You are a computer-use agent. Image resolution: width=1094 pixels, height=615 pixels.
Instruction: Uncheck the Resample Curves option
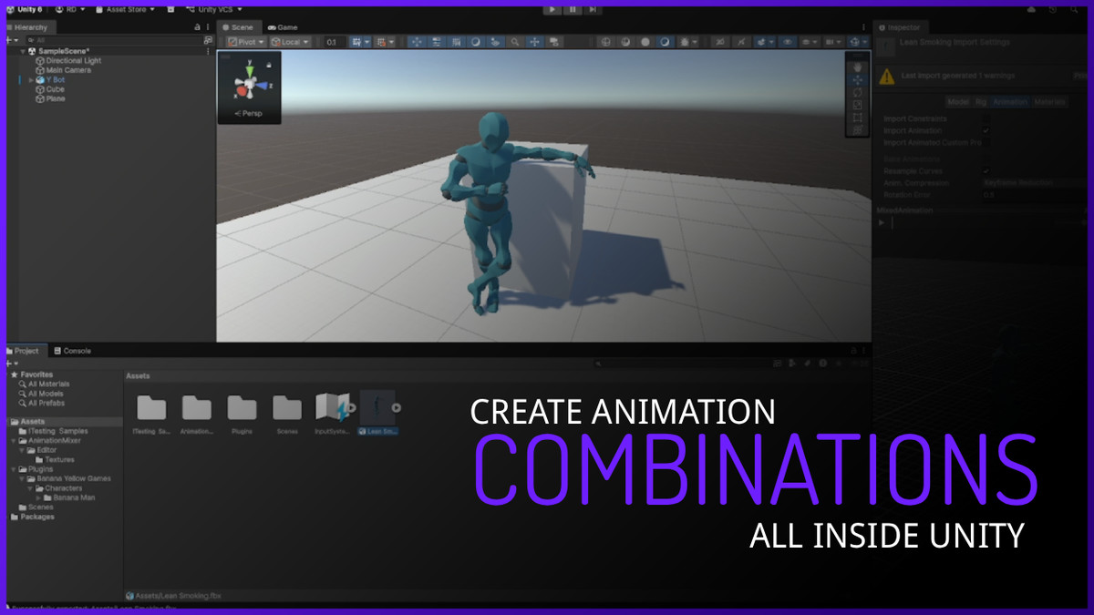pyautogui.click(x=986, y=171)
